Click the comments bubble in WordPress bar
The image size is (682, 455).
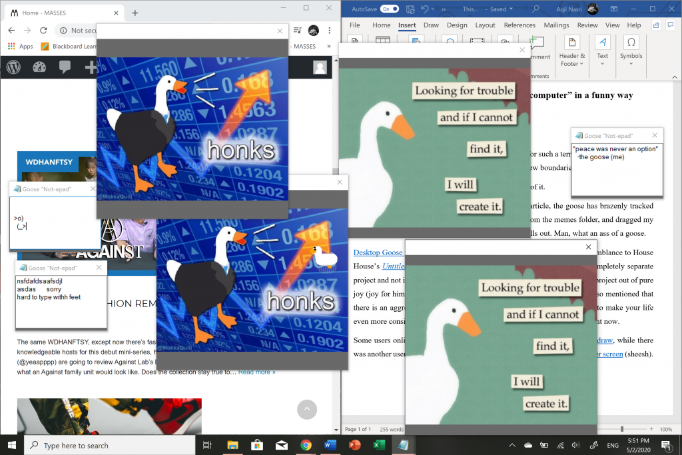65,67
